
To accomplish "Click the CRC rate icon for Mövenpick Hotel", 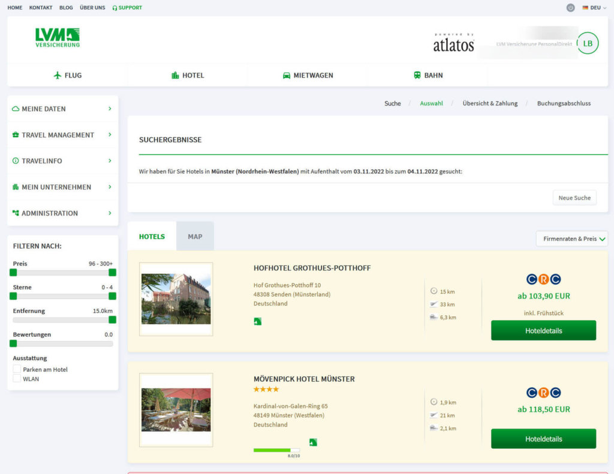I will click(x=543, y=393).
